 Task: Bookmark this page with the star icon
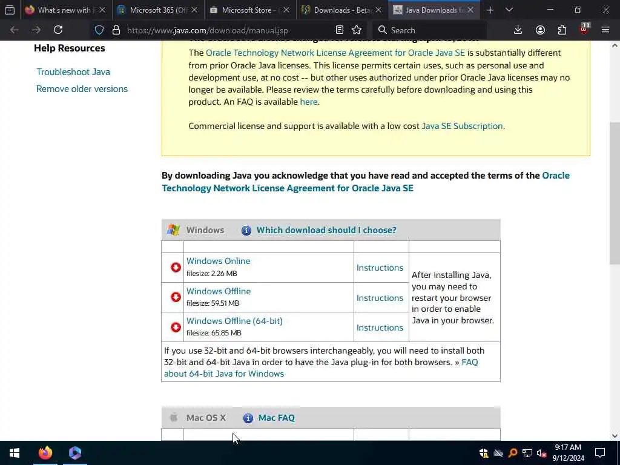357,30
